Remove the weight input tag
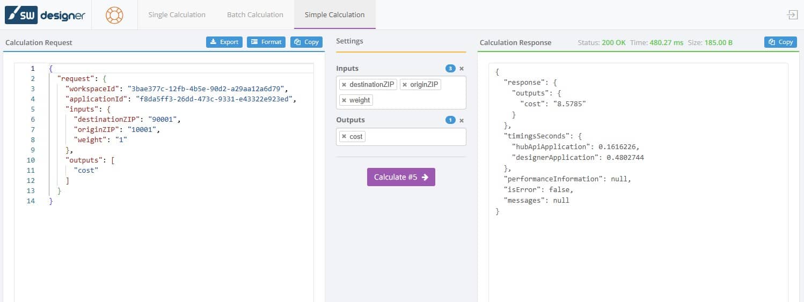The width and height of the screenshot is (804, 302). [x=344, y=100]
